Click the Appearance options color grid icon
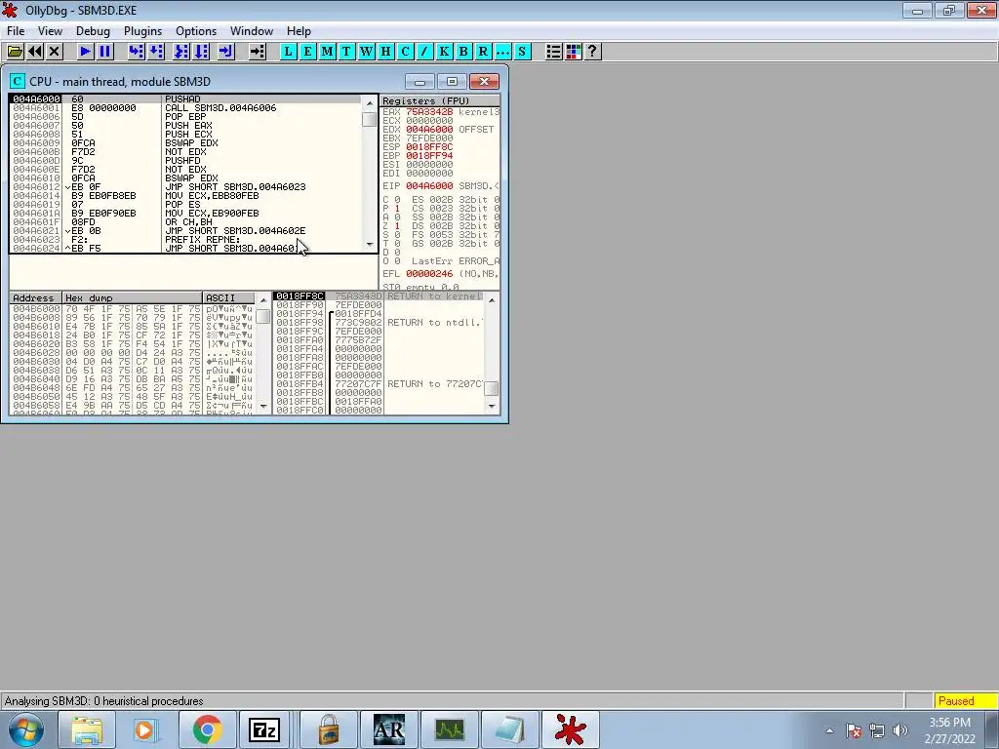 tap(574, 52)
